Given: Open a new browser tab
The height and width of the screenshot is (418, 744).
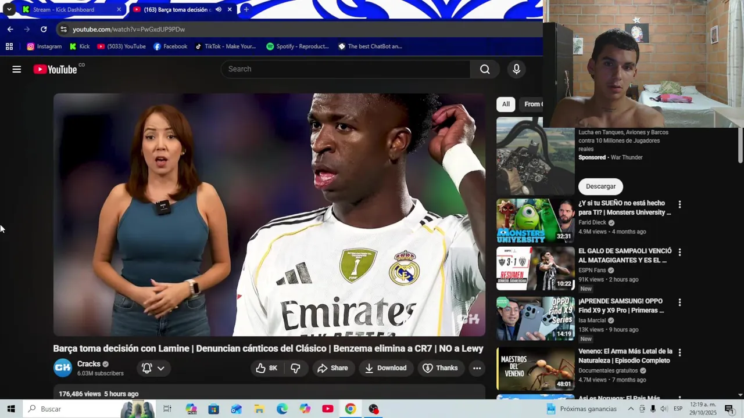Looking at the screenshot, I should (x=246, y=9).
